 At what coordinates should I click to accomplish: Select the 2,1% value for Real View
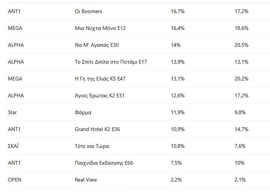tap(240, 180)
